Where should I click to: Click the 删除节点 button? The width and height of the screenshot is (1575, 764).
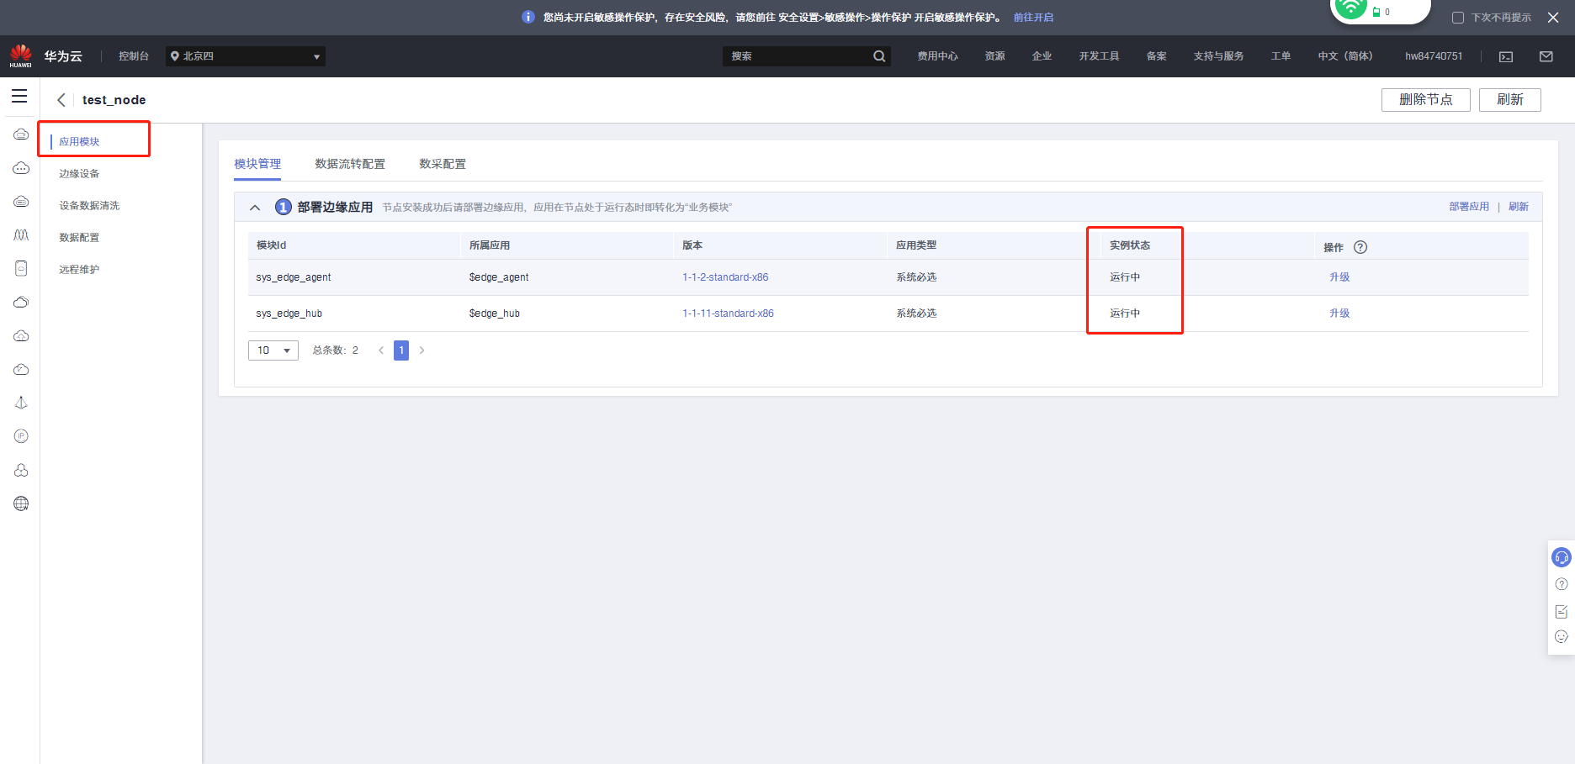(1425, 100)
